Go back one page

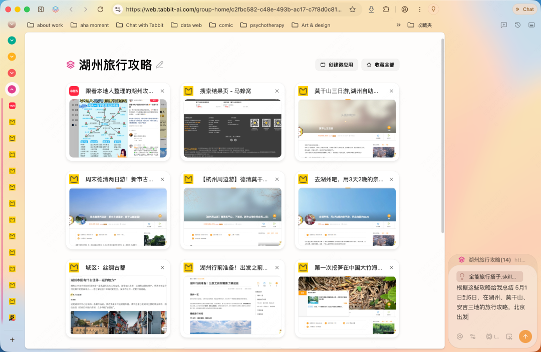pos(72,10)
